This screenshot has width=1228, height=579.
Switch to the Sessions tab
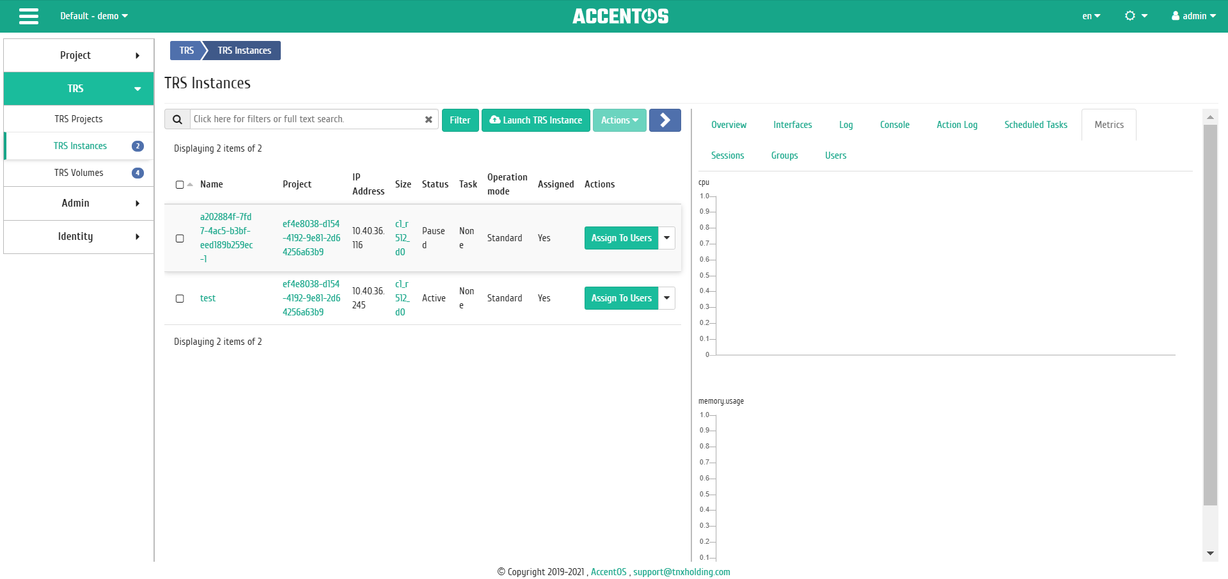point(727,155)
